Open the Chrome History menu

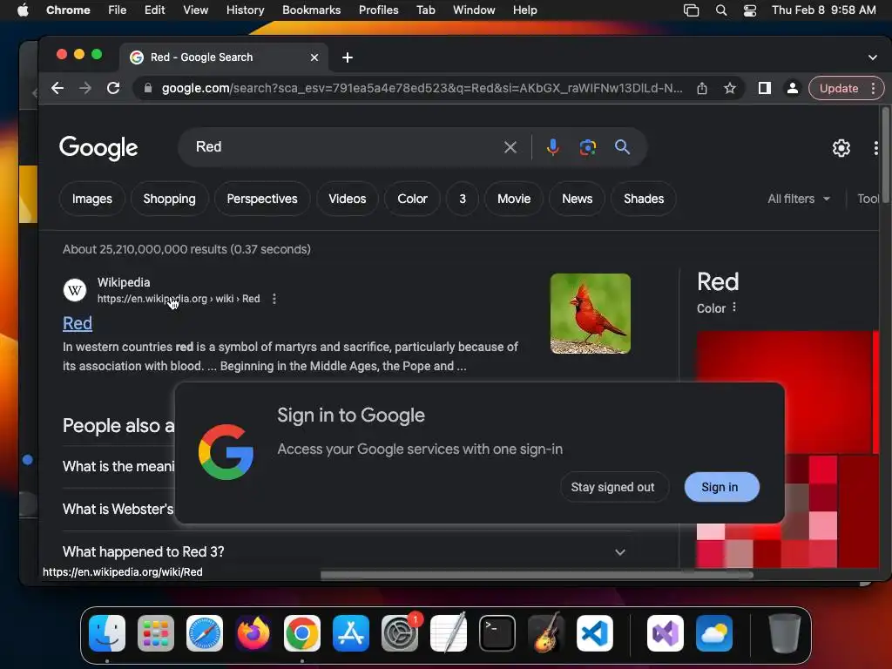245,10
